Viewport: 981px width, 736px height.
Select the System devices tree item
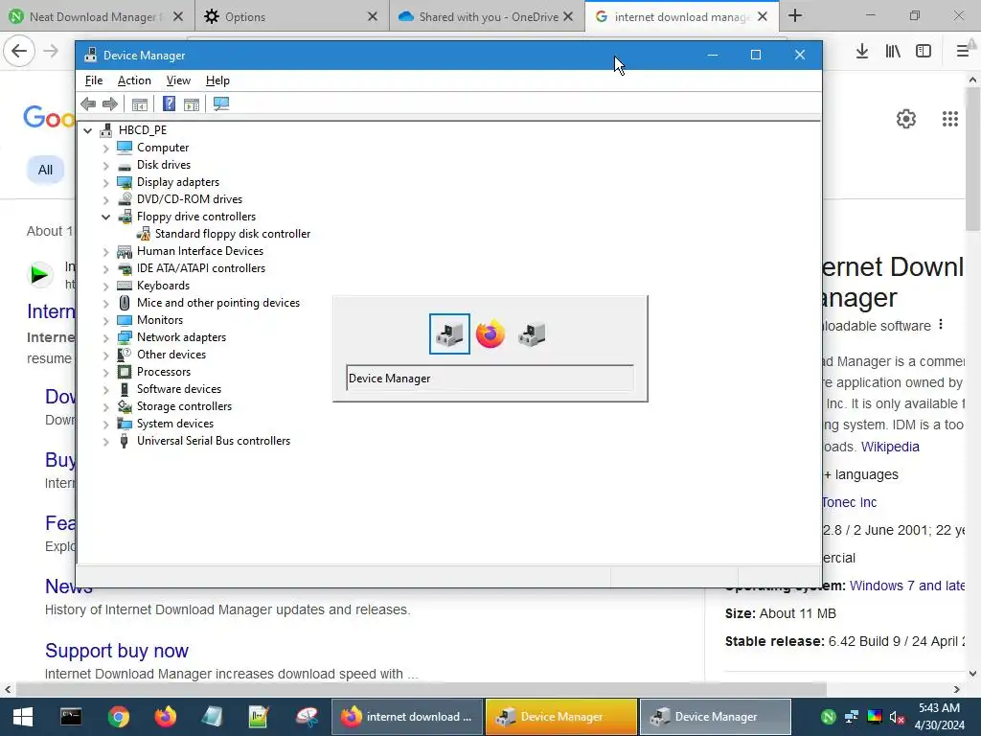coord(175,424)
